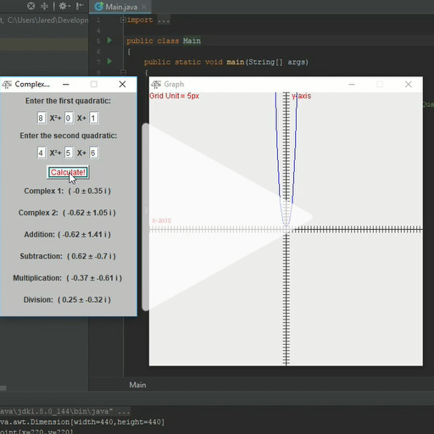Click the first quadratic X² coefficient field
The width and height of the screenshot is (434, 434).
[x=41, y=118]
